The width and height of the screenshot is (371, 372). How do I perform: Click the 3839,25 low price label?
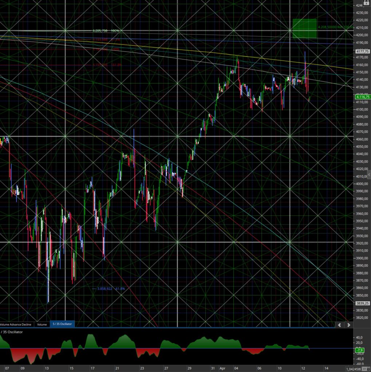click(362, 303)
